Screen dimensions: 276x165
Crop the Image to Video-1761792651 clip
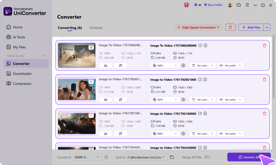pyautogui.click(x=120, y=99)
